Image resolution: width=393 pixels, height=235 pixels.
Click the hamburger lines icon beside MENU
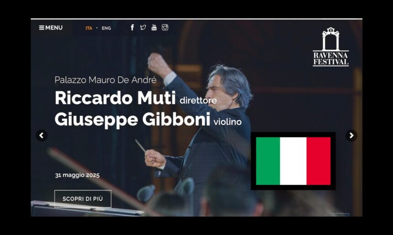(42, 28)
